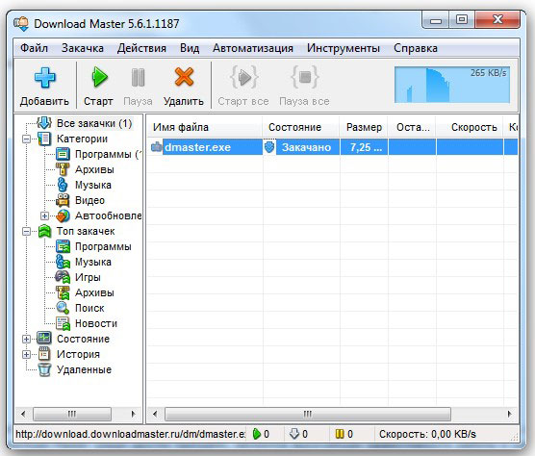Click shield icon beside Закачано

(269, 147)
